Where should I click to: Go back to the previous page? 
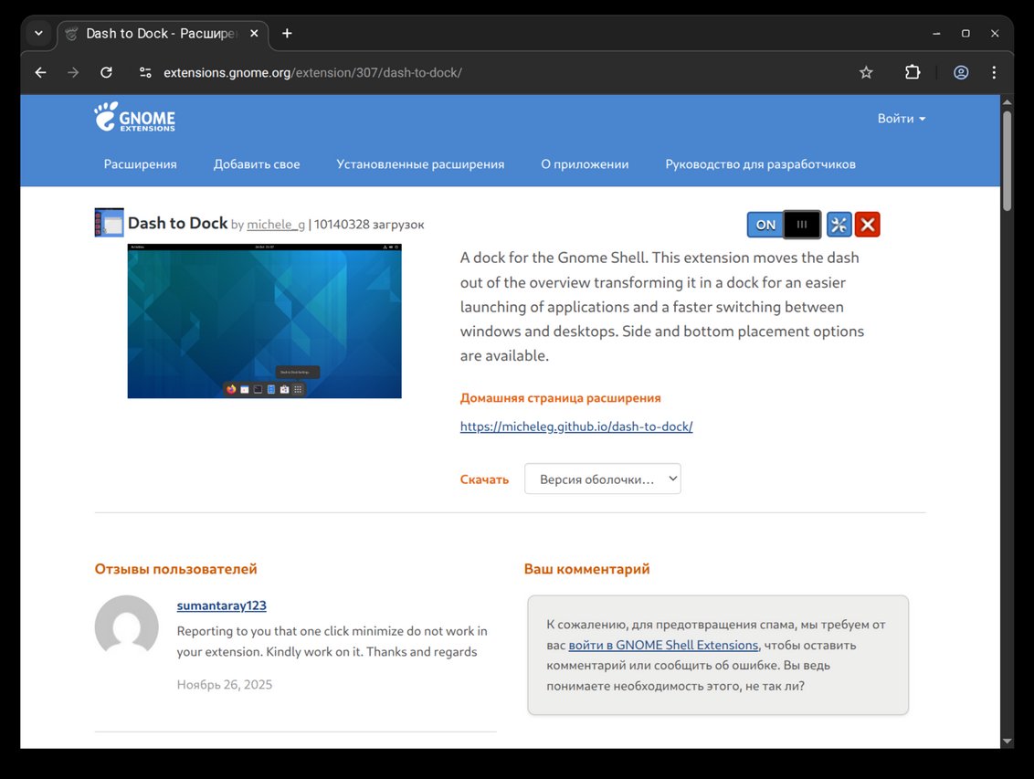[x=40, y=72]
